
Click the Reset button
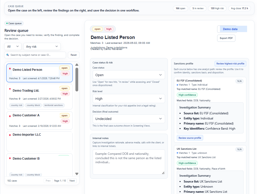74,55
